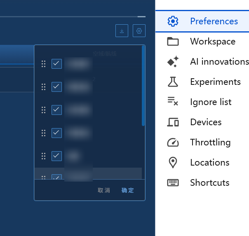Image resolution: width=249 pixels, height=236 pixels.
Task: Open the Throttling tab
Action: (202, 142)
